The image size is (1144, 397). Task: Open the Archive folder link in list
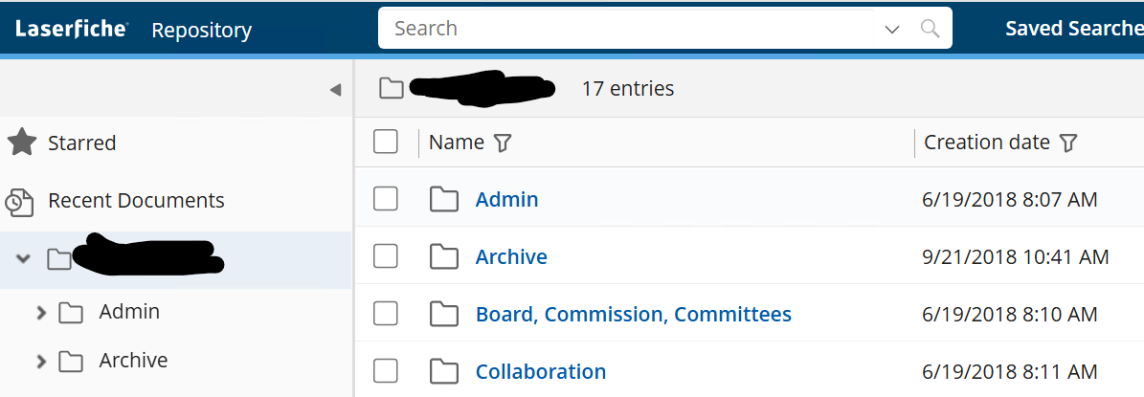coord(511,257)
